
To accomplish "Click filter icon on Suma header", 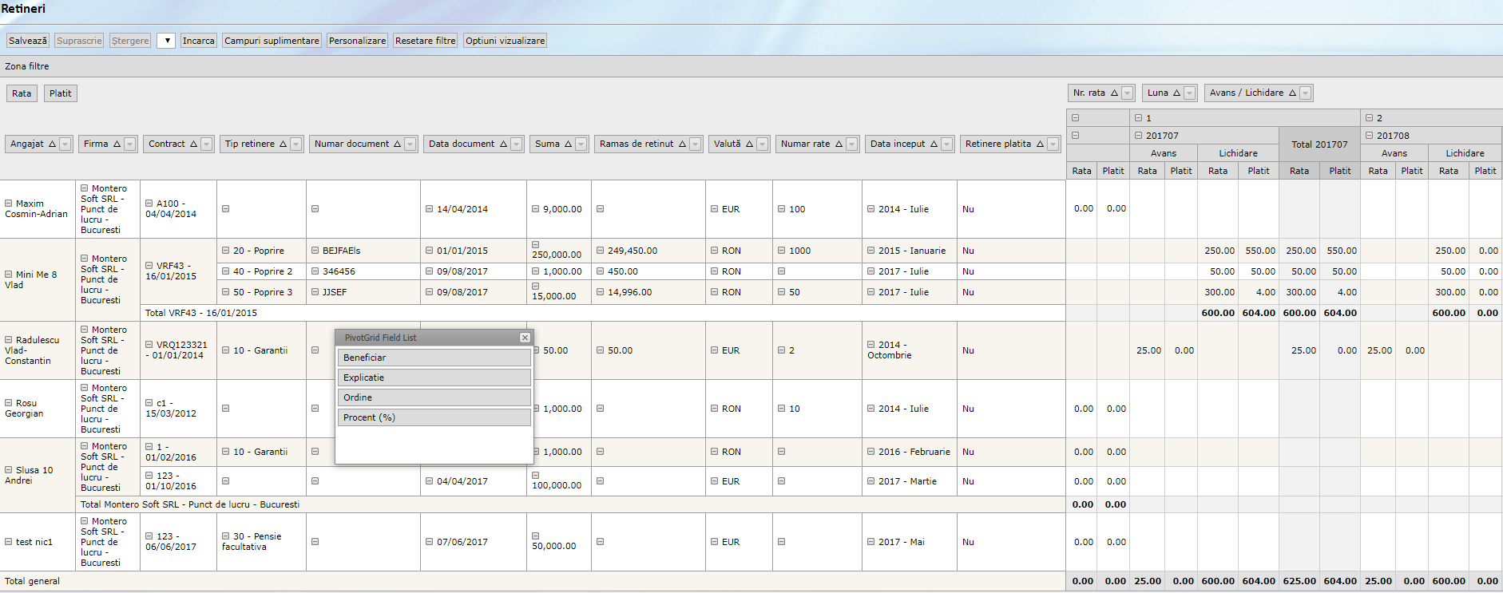I will [581, 144].
